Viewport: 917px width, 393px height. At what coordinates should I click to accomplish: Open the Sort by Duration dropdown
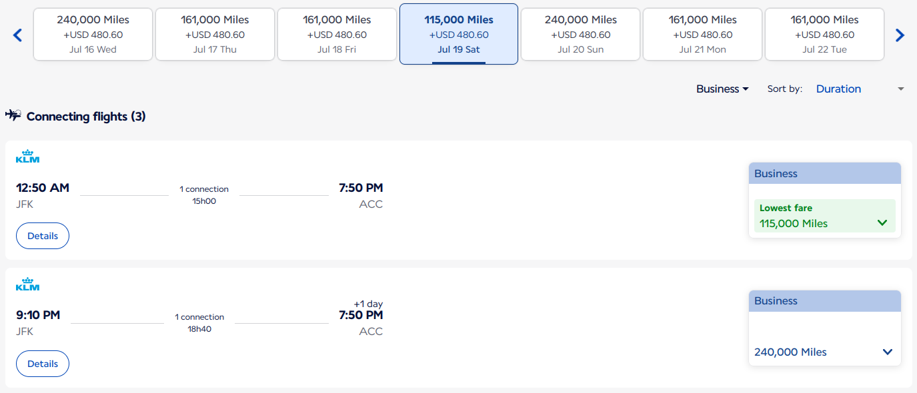pyautogui.click(x=860, y=89)
